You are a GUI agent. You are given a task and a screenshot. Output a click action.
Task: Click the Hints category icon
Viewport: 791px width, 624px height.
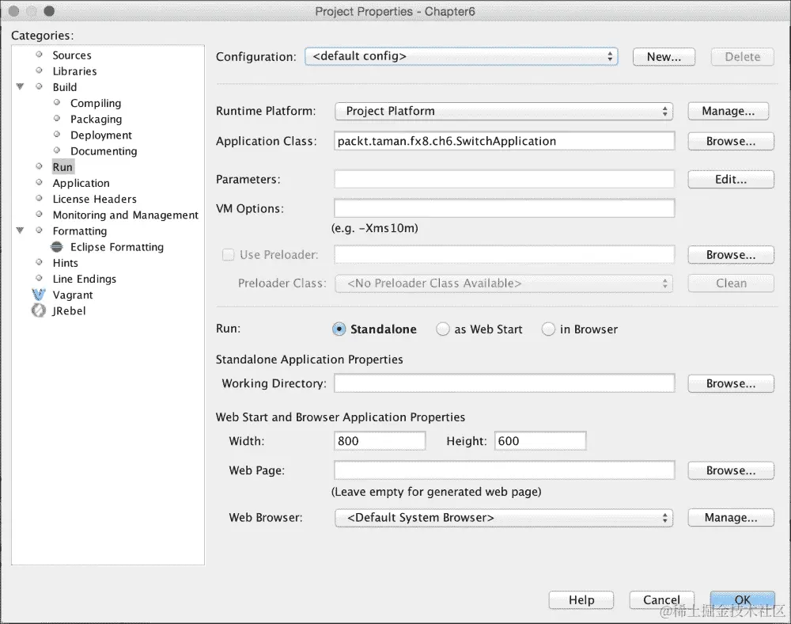point(38,262)
